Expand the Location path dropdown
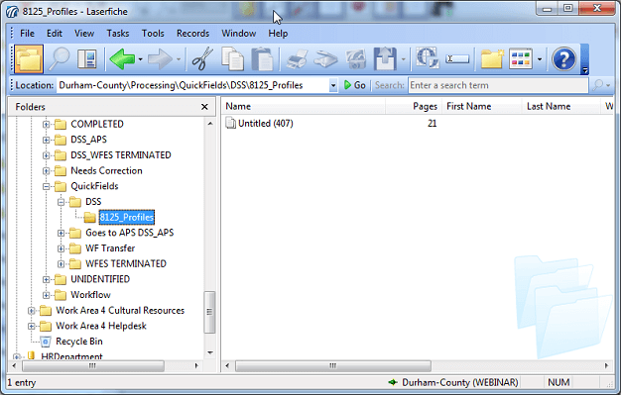Viewport: 621px width, 395px height. 333,85
